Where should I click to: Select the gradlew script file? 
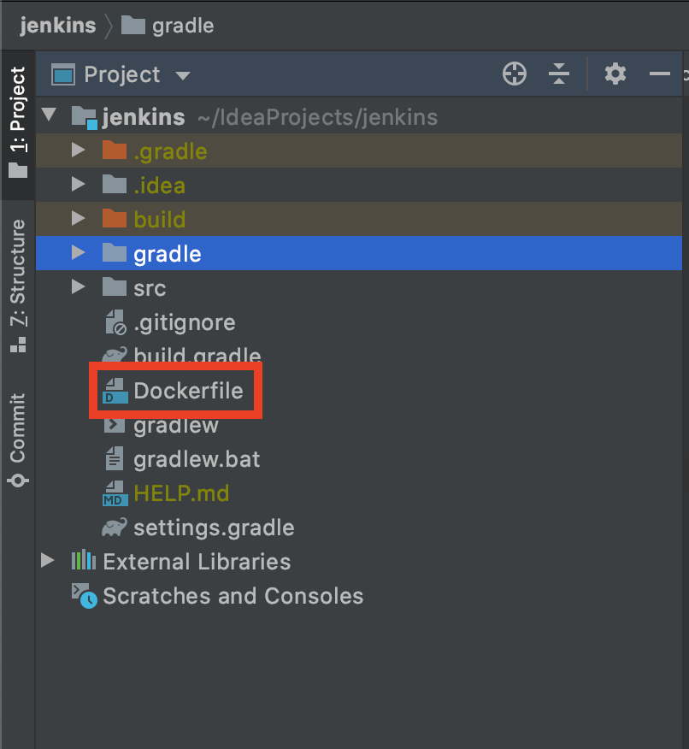pyautogui.click(x=176, y=426)
